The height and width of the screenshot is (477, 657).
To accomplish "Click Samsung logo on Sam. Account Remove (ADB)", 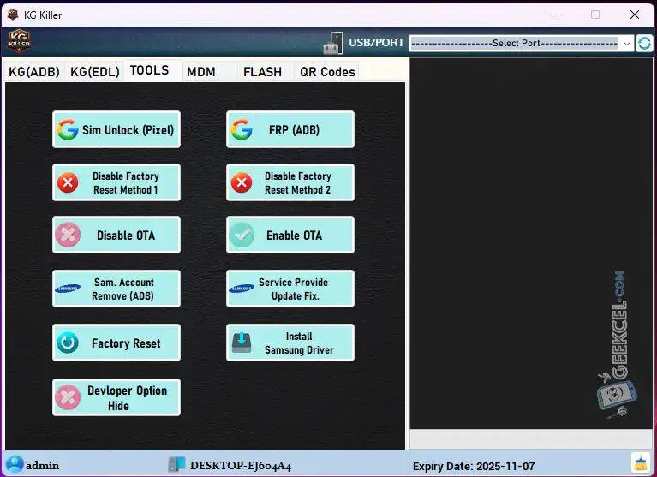I will [68, 289].
